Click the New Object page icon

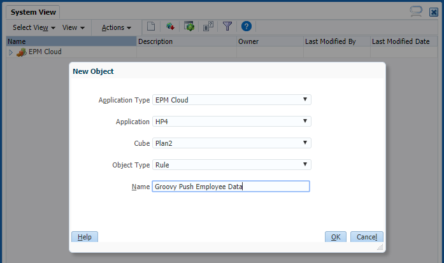(x=151, y=27)
